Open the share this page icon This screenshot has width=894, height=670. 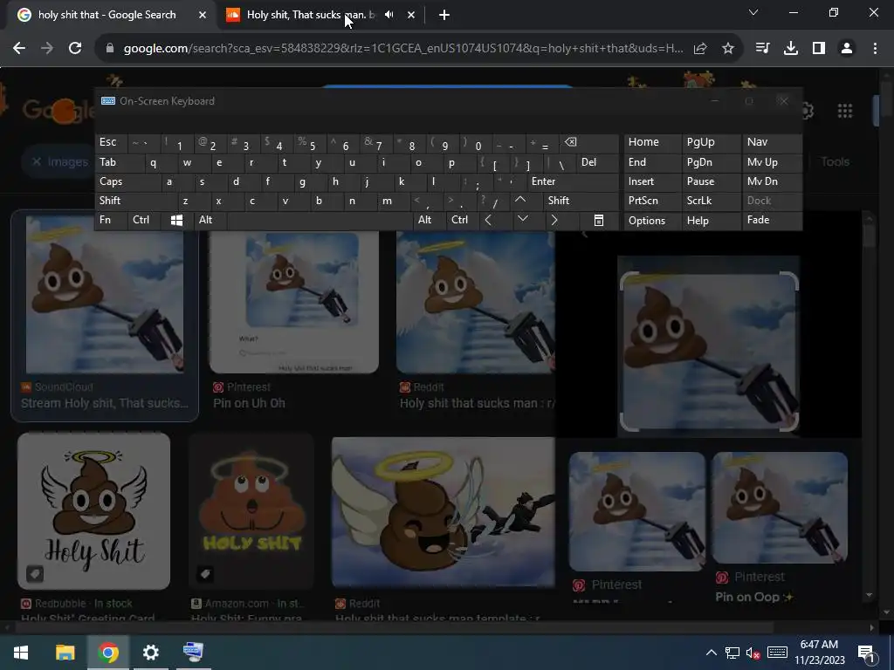700,49
